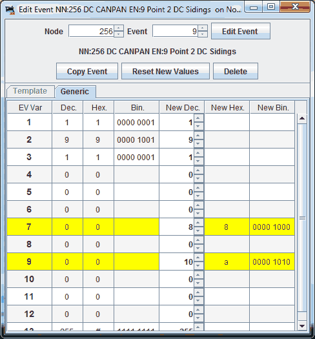Image resolution: width=315 pixels, height=339 pixels.
Task: Select New Hex. cell showing a
Action: pyautogui.click(x=227, y=262)
